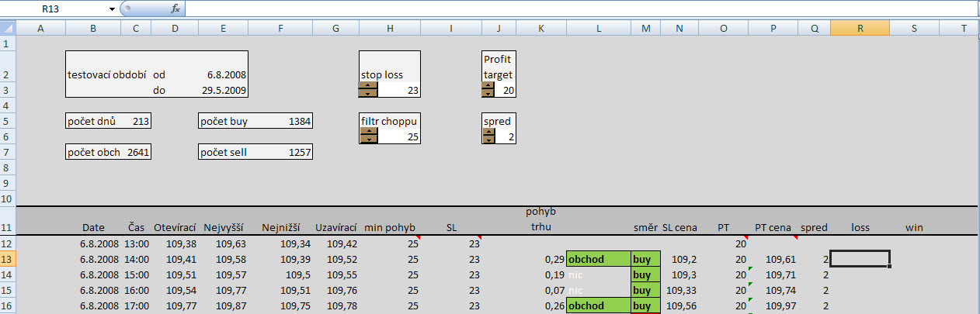Increase spred with spinner up arrow
The image size is (980, 314).
(x=488, y=132)
